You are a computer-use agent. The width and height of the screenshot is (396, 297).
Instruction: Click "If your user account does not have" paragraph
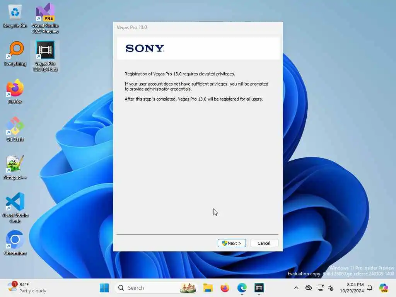[196, 86]
